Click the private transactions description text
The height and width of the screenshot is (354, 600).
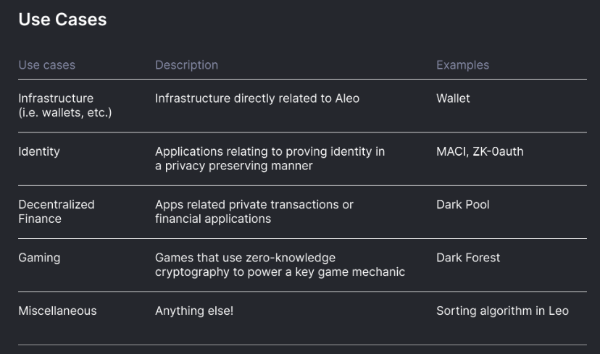pyautogui.click(x=254, y=212)
